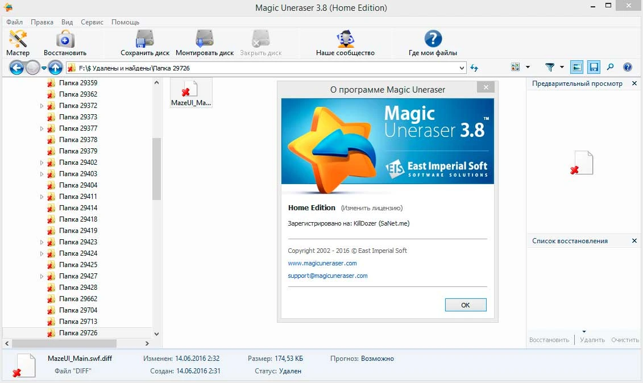Screen dimensions: 643x383
Task: Open the Сервис menu
Action: (92, 22)
